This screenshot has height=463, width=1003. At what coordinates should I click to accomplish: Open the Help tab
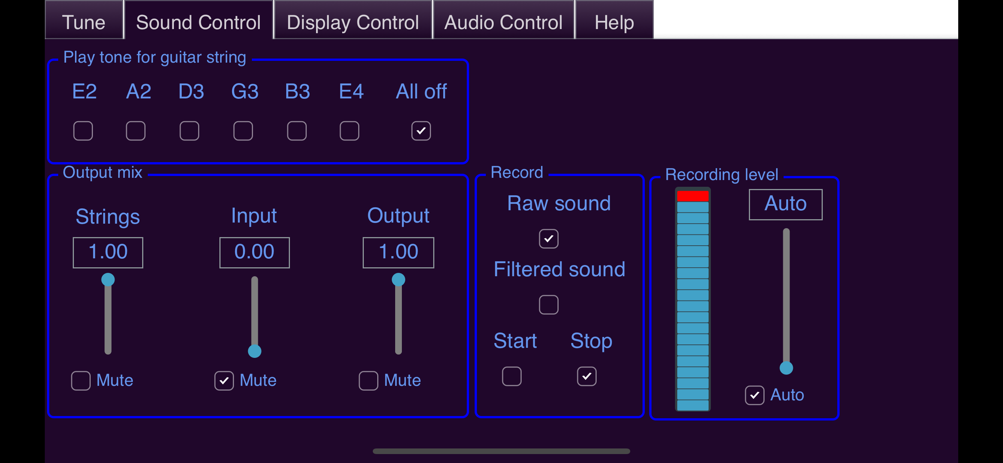[614, 20]
